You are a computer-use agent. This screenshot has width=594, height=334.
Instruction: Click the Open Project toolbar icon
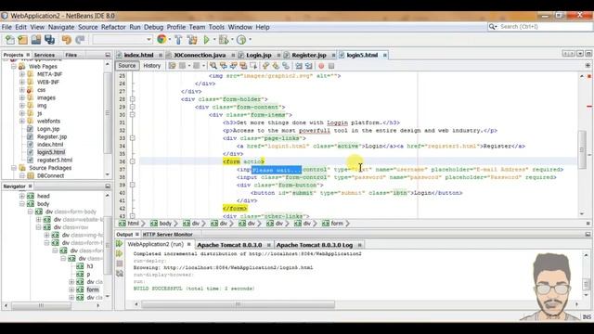(x=36, y=39)
